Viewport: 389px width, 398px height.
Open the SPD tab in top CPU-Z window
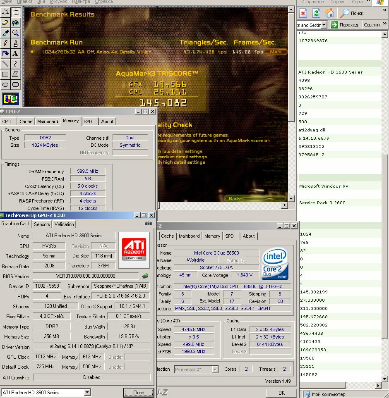click(88, 122)
